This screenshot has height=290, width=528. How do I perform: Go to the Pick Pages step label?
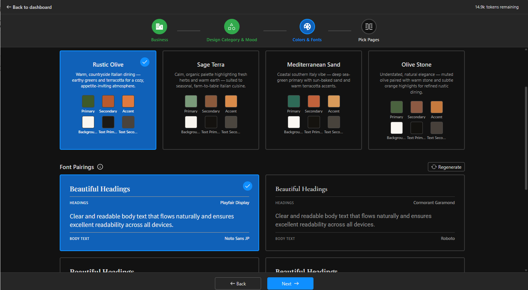coord(369,40)
